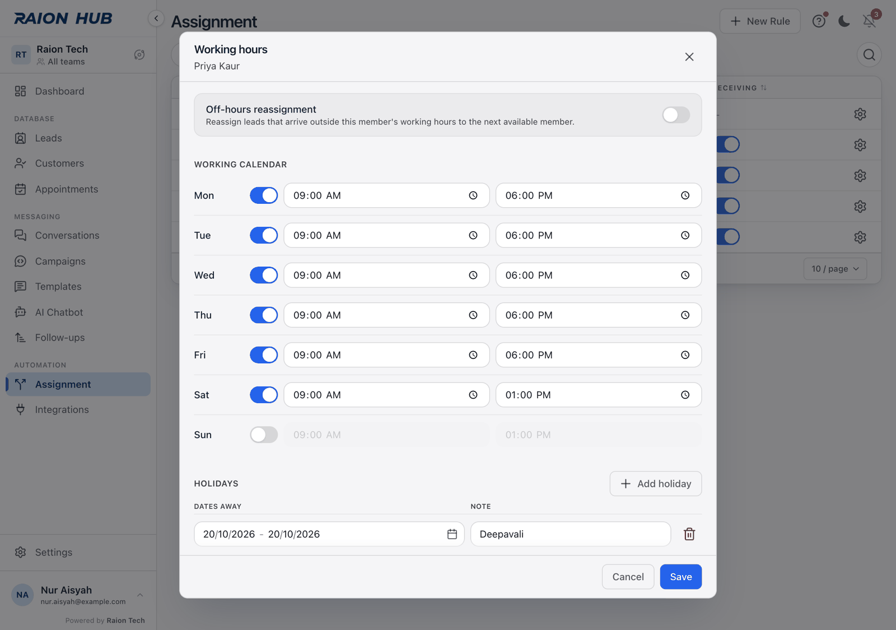
Task: Open clock picker for Wed start time
Action: [x=473, y=275]
